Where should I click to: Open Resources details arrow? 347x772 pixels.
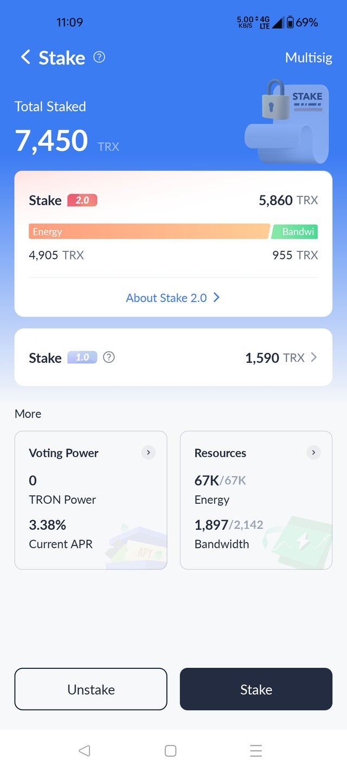[x=313, y=453]
